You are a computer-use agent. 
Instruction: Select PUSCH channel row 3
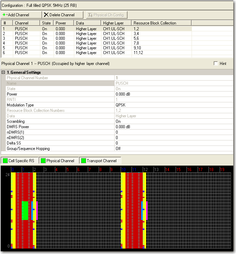coord(21,38)
